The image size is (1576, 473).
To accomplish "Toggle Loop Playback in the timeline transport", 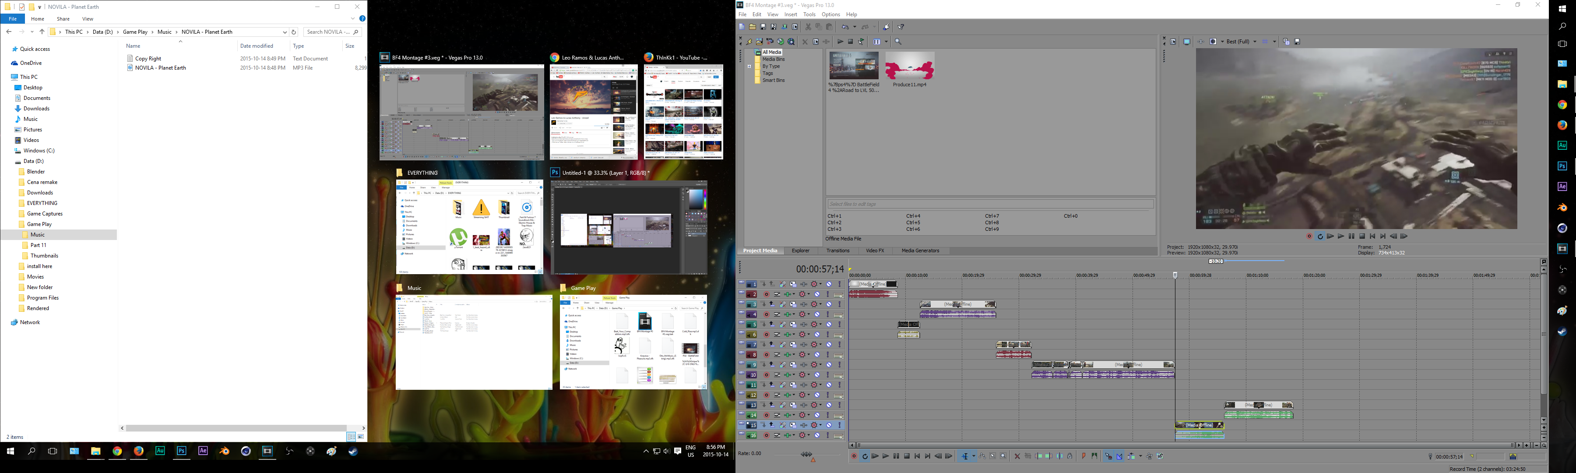I will [x=865, y=456].
